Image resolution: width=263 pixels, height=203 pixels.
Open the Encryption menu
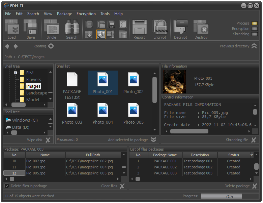86,14
